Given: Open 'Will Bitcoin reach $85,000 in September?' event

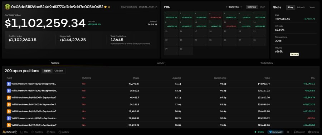Looking at the screenshot, I should (x=34, y=97).
